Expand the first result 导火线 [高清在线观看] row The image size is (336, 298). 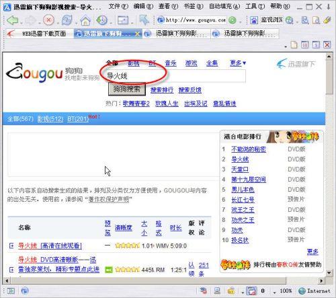[11, 246]
